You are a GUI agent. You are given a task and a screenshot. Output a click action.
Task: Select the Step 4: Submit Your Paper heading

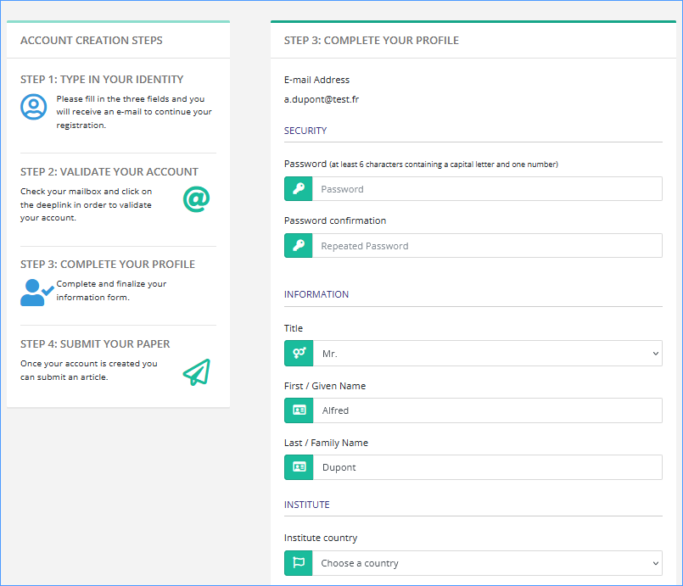[x=95, y=344]
